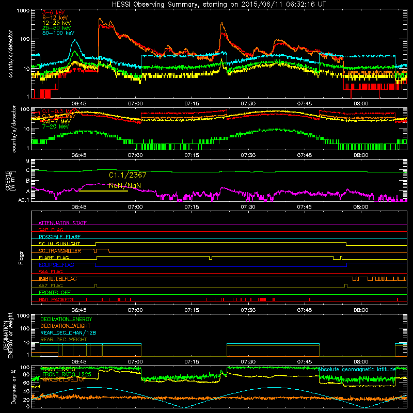Screen dimensions: 413x413
Task: Click the A0.1 tick label on GOES axis
Action: pyautogui.click(x=24, y=200)
